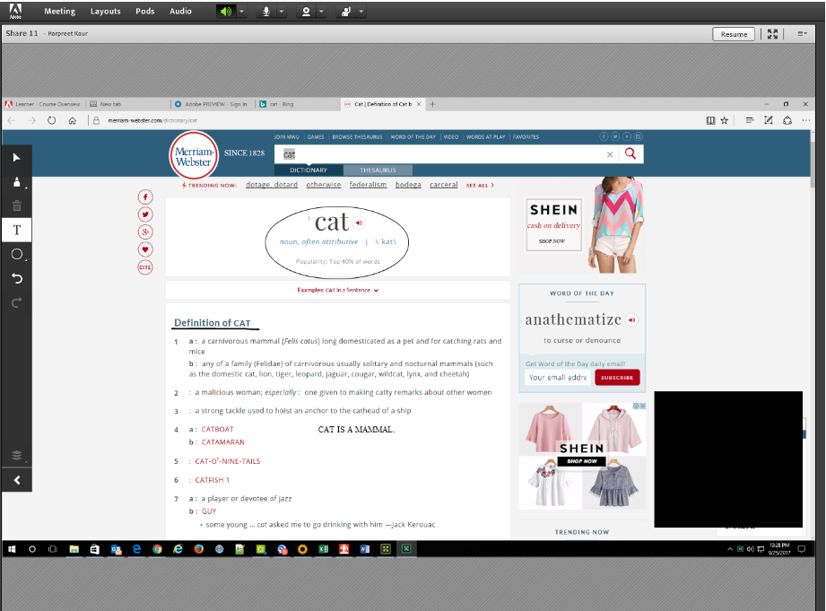Viewport: 826px width, 611px height.
Task: Expand Examples: CAT in a Sentence
Action: [x=337, y=290]
